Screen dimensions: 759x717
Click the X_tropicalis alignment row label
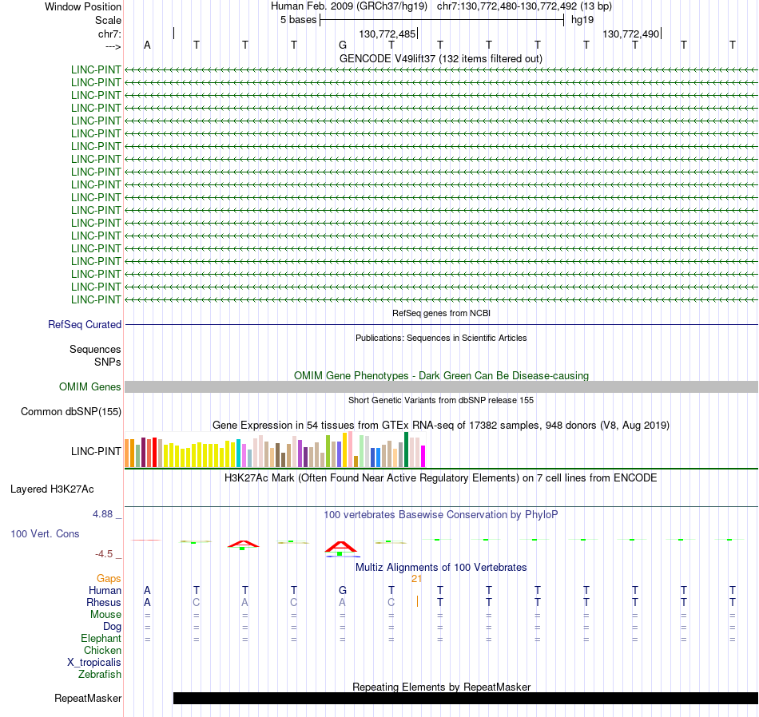(x=94, y=663)
